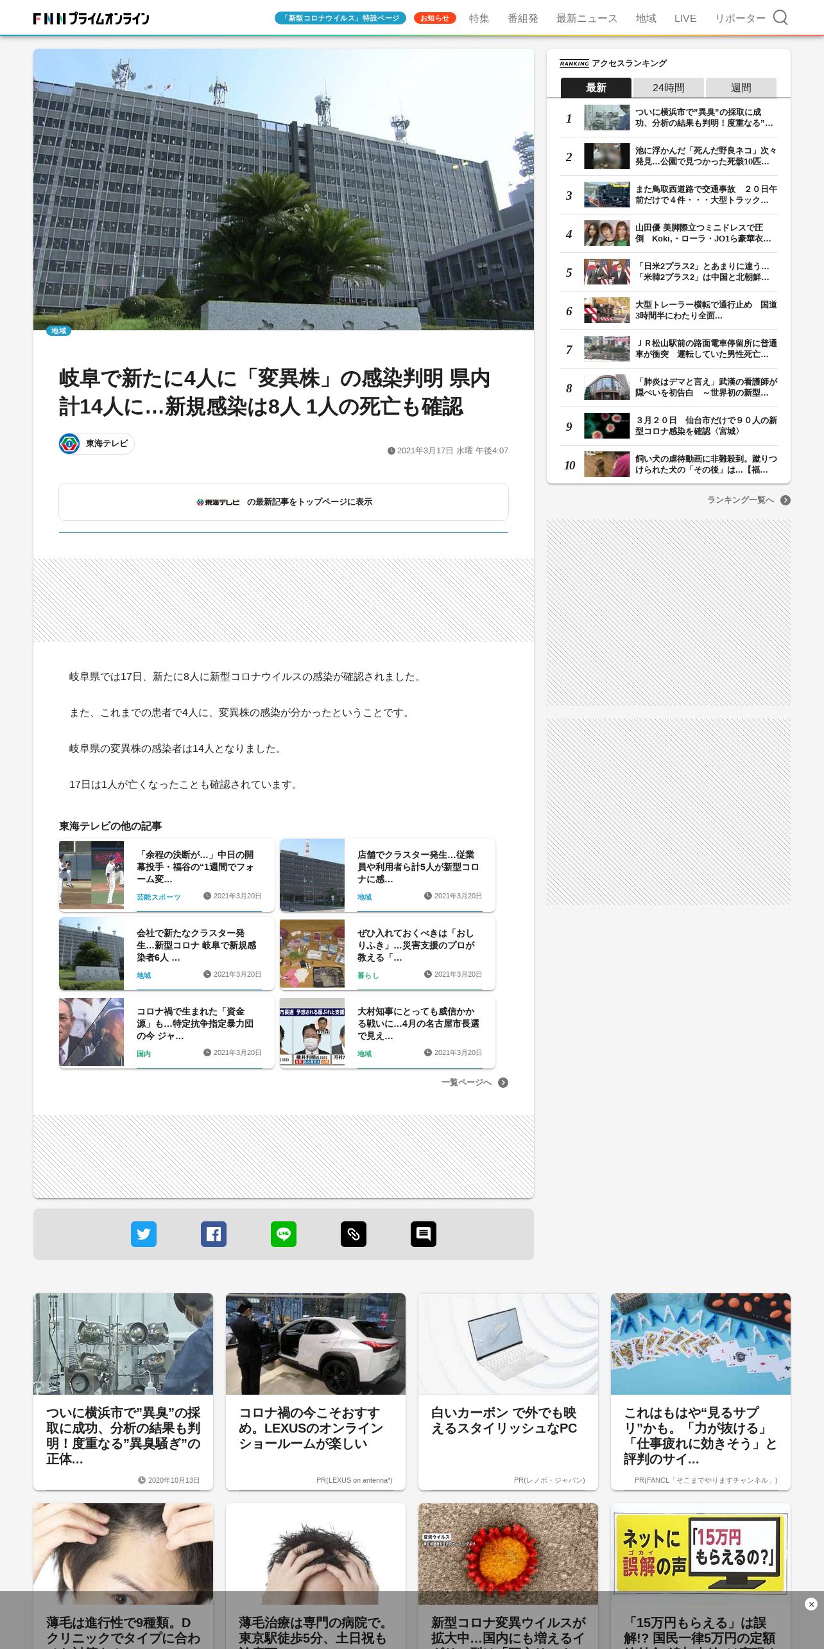Switch ranking to 週間 tab

(x=741, y=87)
